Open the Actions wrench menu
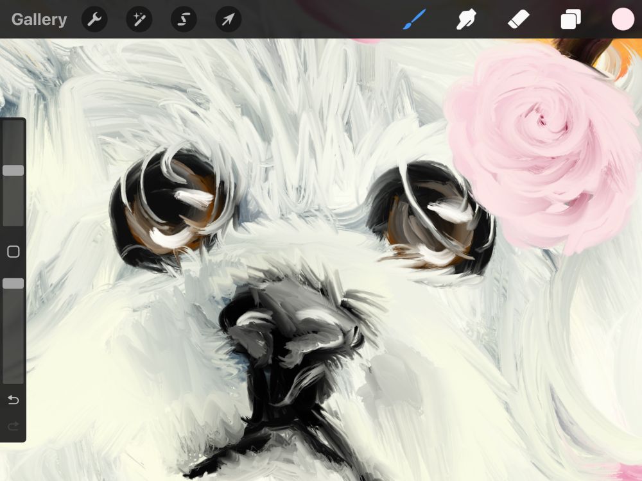 click(94, 19)
